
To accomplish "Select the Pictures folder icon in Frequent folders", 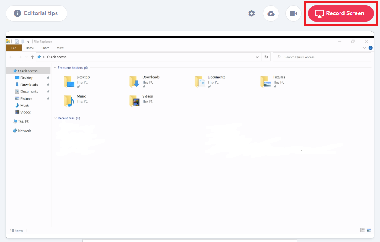I will click(x=266, y=82).
